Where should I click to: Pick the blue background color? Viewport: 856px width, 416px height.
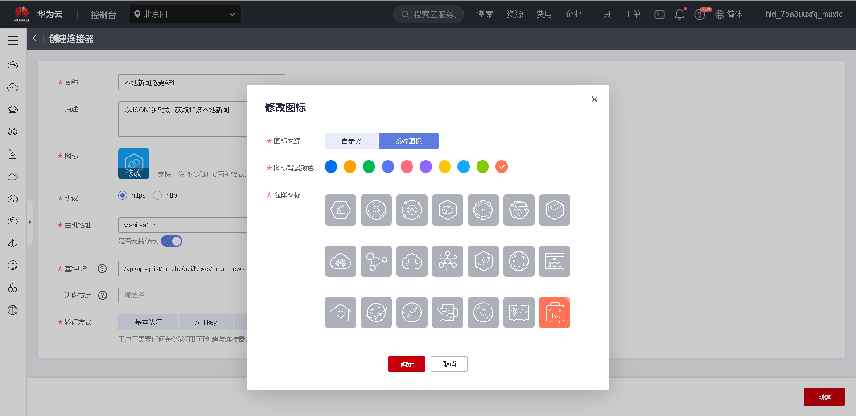click(331, 166)
